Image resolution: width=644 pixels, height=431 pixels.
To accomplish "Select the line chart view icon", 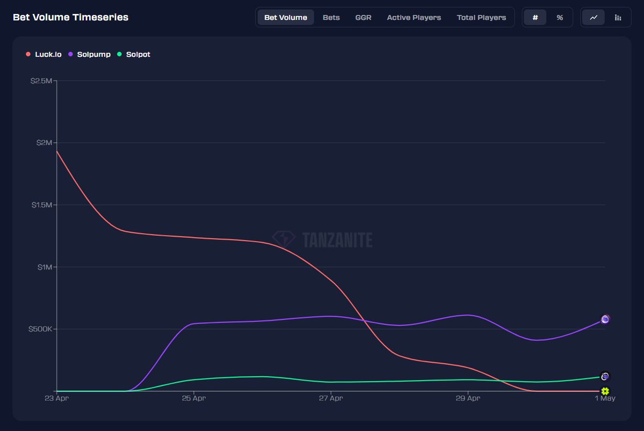I will (x=594, y=17).
